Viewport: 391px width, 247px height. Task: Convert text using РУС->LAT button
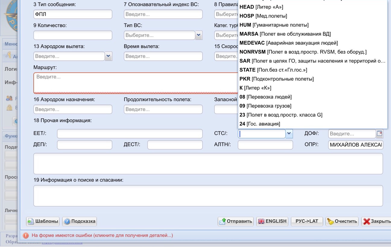[x=307, y=221]
